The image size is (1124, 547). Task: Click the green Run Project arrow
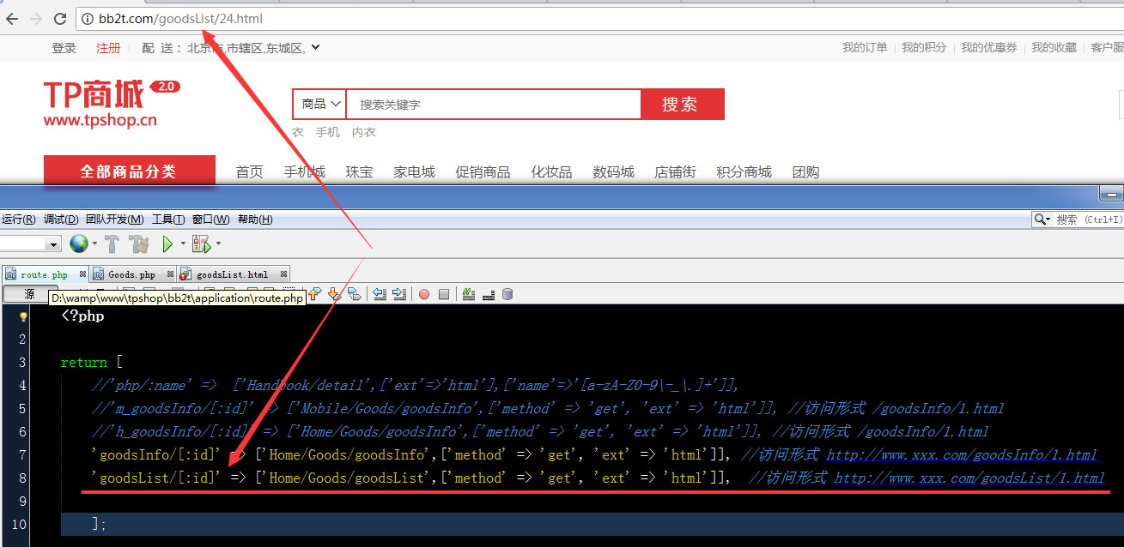tap(168, 244)
